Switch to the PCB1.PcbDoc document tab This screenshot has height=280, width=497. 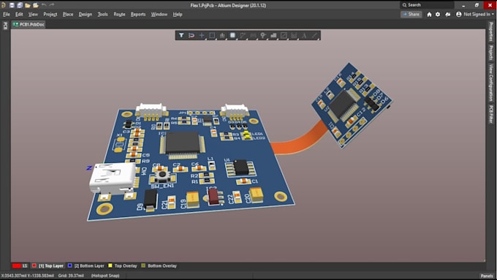click(x=29, y=24)
